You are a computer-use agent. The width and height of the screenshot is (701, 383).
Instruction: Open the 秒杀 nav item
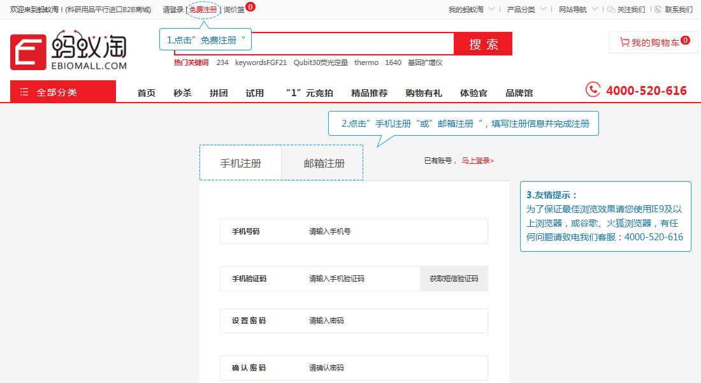click(x=182, y=93)
